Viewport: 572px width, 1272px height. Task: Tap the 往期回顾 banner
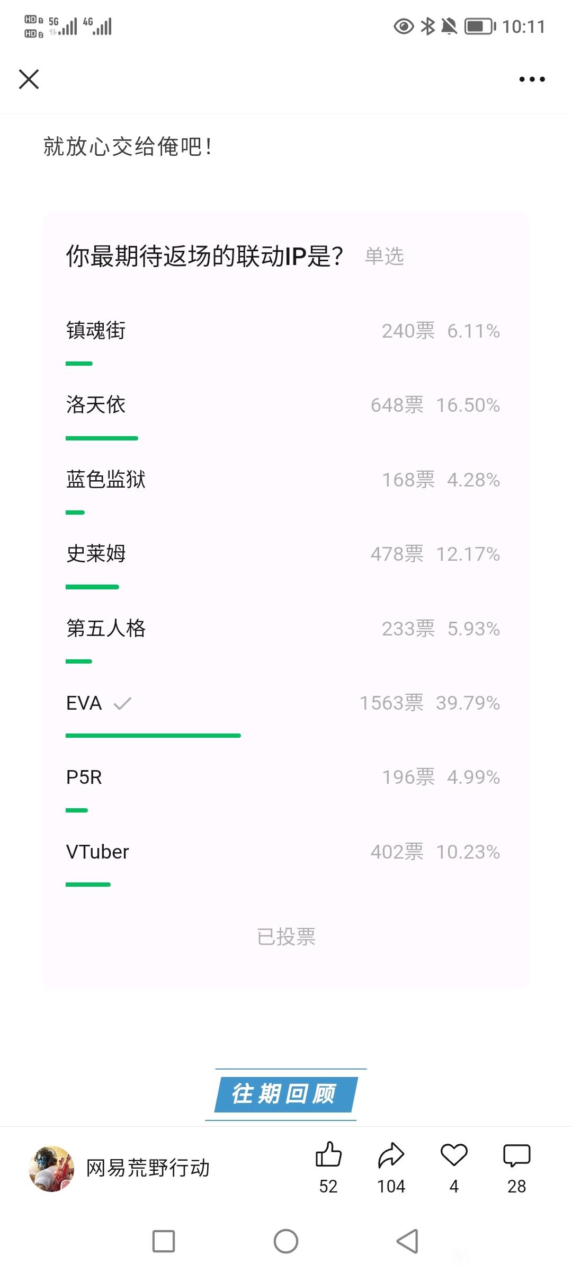[x=285, y=1094]
